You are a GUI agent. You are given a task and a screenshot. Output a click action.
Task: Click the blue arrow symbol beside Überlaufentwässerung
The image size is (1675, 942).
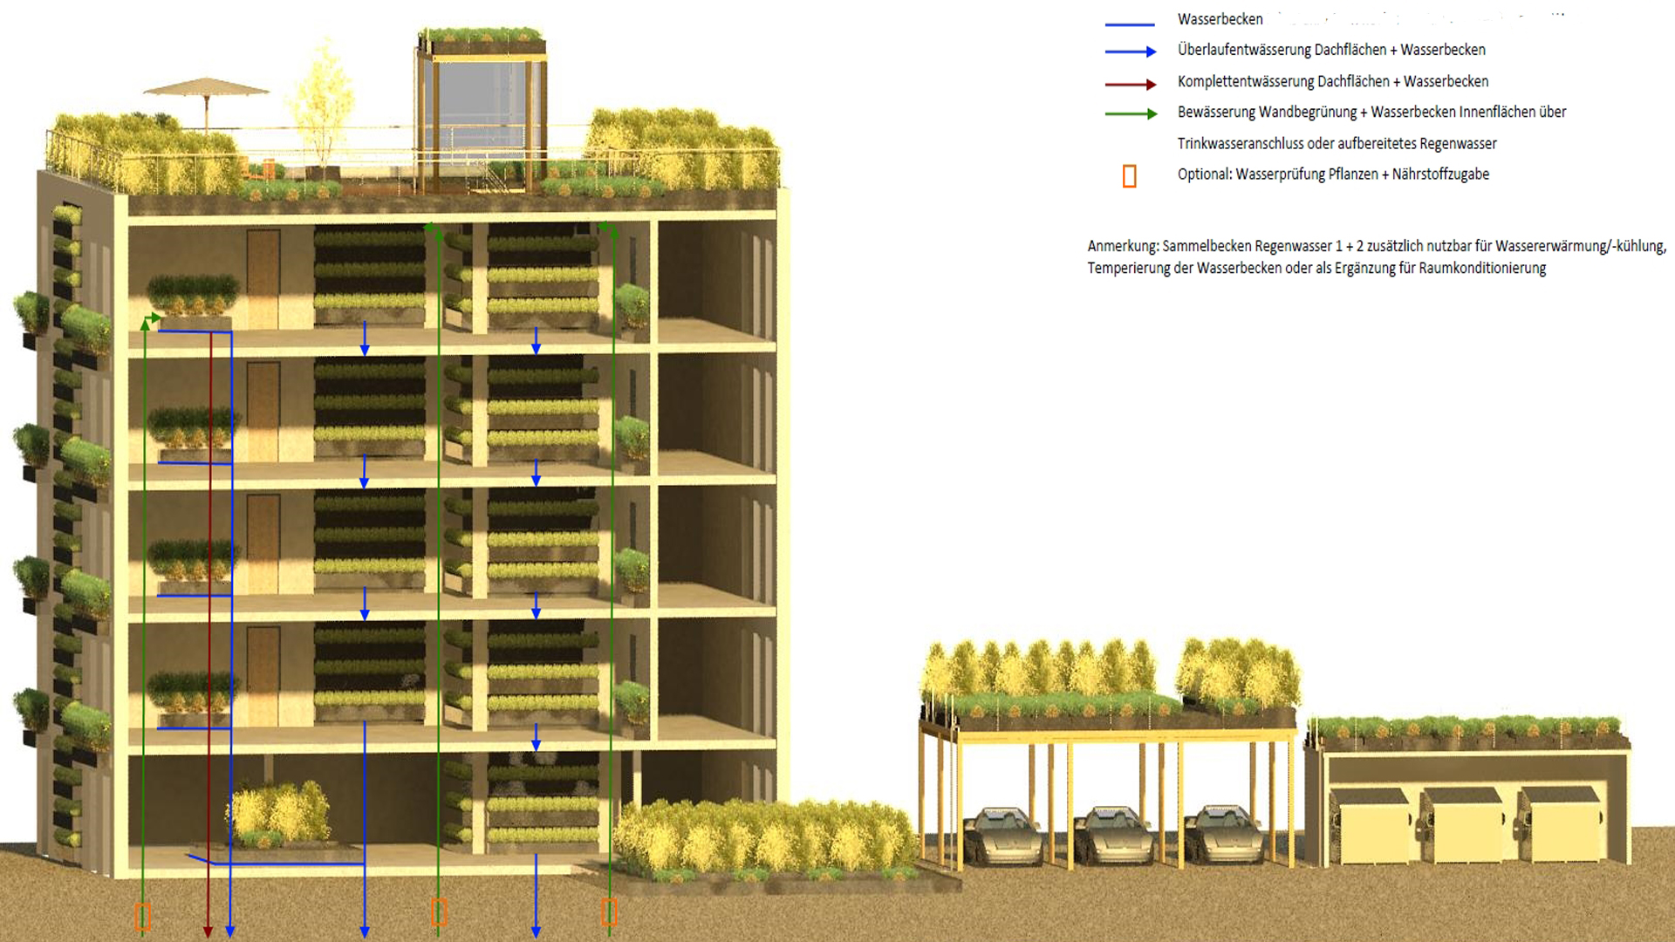(x=1131, y=51)
